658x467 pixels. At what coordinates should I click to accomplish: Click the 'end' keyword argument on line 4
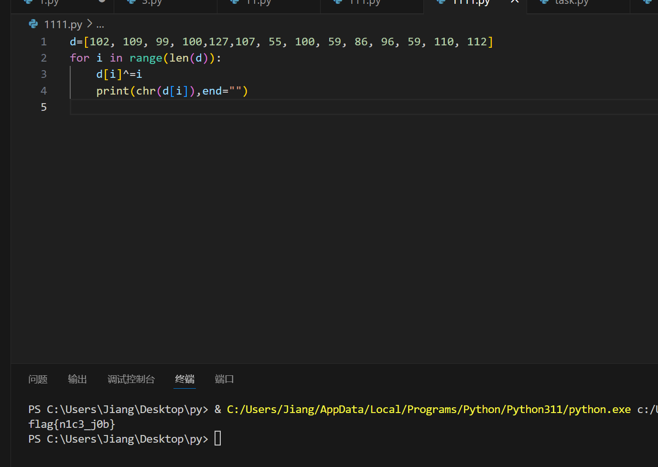212,91
